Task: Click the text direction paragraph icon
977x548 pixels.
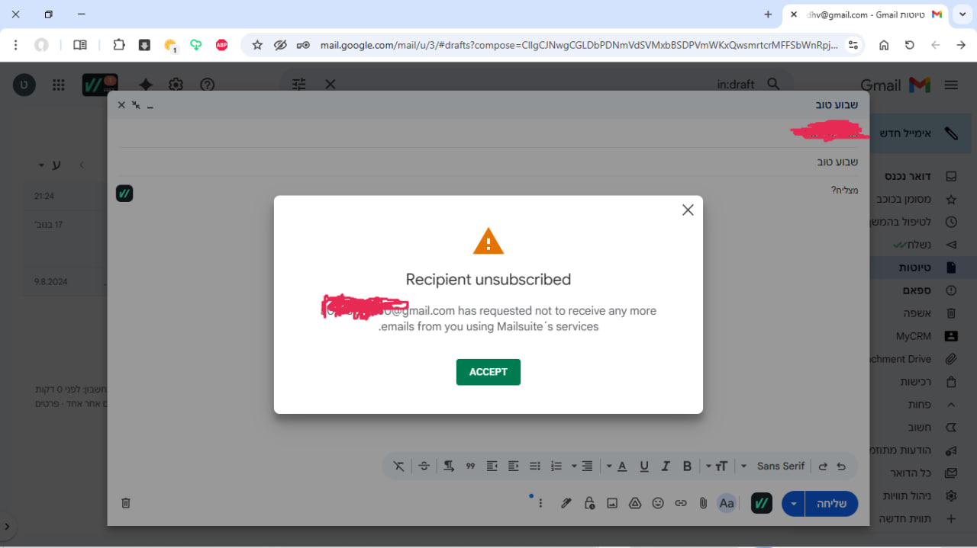Action: coord(449,466)
